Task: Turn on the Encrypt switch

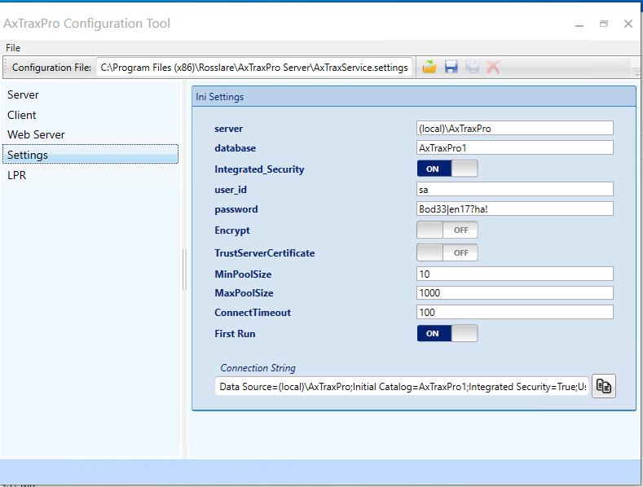Action: tap(447, 230)
